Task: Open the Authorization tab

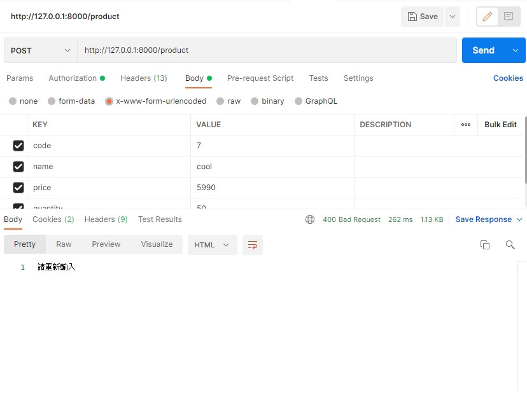Action: tap(76, 78)
